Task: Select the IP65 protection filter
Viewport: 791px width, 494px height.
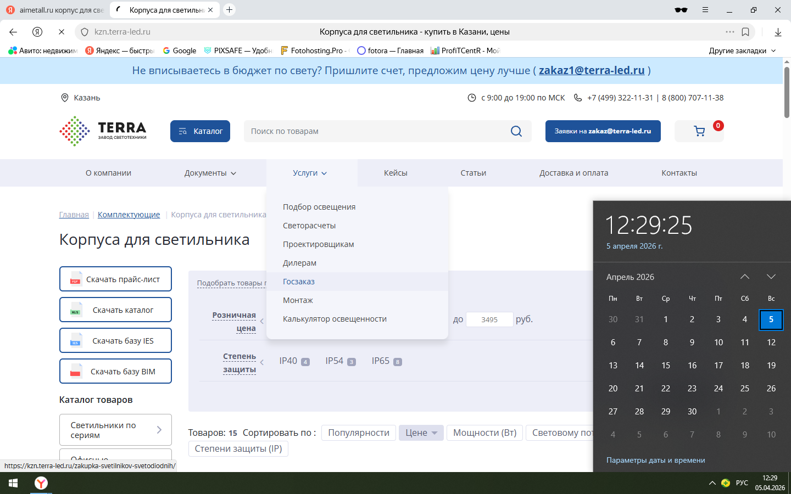Action: [381, 361]
